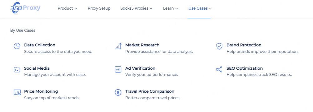
Task: Select the Market Research title link
Action: click(142, 45)
